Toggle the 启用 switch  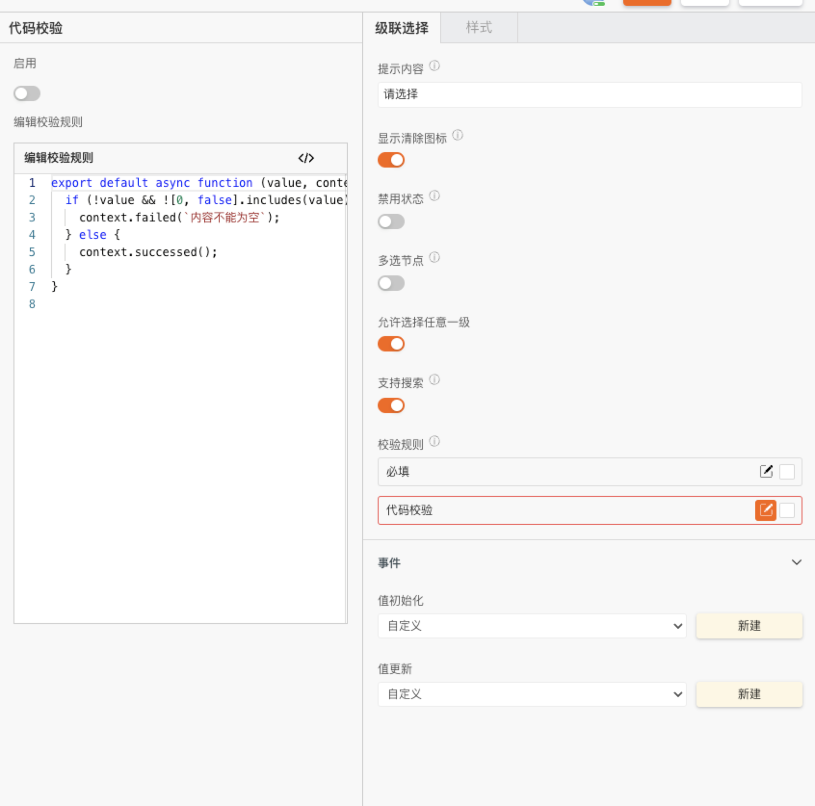27,93
